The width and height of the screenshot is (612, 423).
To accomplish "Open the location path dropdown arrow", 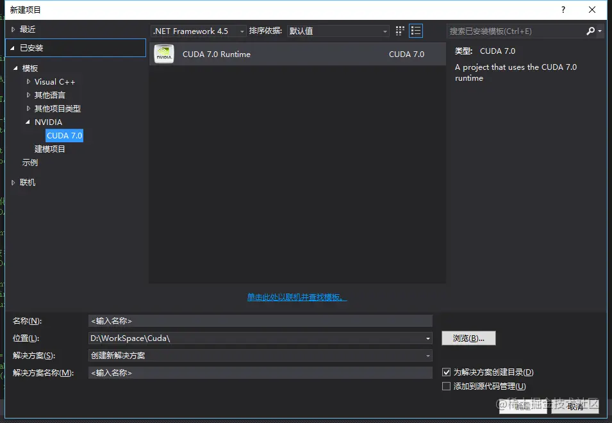I will pos(428,338).
